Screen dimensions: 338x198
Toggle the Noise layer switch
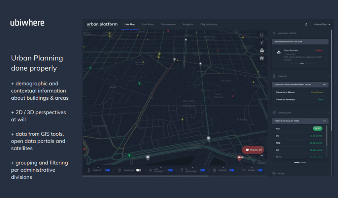(x=260, y=170)
